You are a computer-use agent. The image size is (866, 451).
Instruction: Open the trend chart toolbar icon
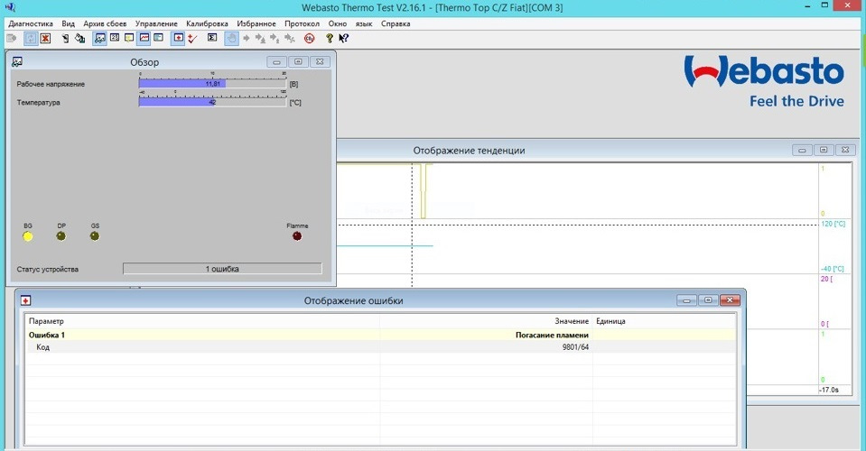click(144, 39)
